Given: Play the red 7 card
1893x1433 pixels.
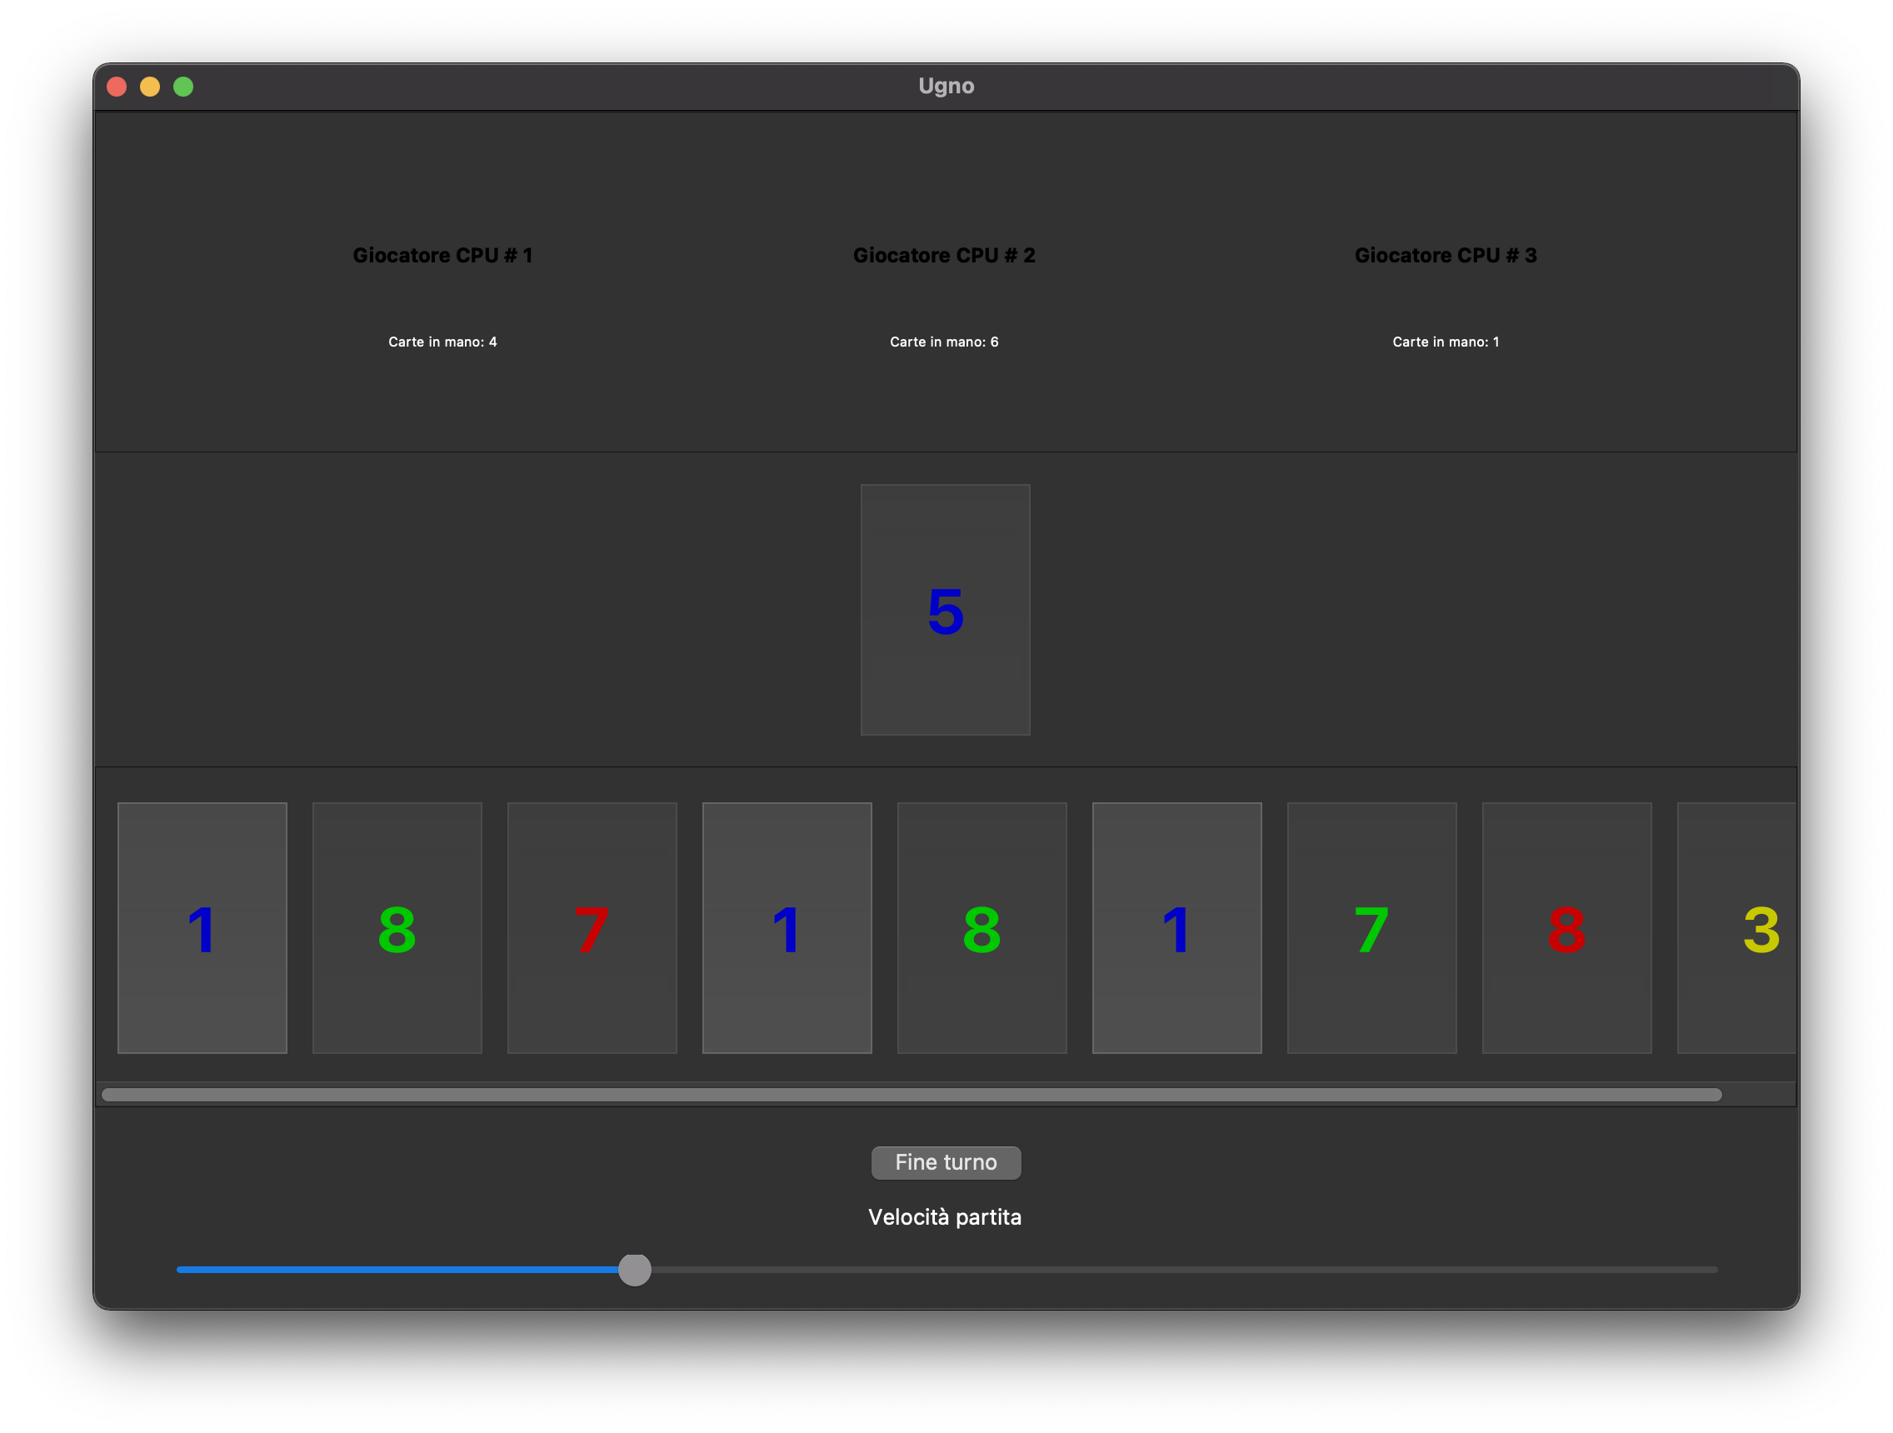Looking at the screenshot, I should coord(592,927).
